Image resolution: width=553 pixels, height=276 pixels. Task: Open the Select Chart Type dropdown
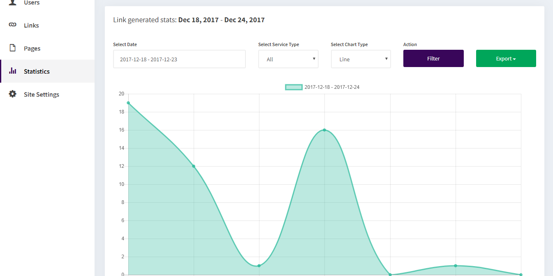(x=361, y=59)
